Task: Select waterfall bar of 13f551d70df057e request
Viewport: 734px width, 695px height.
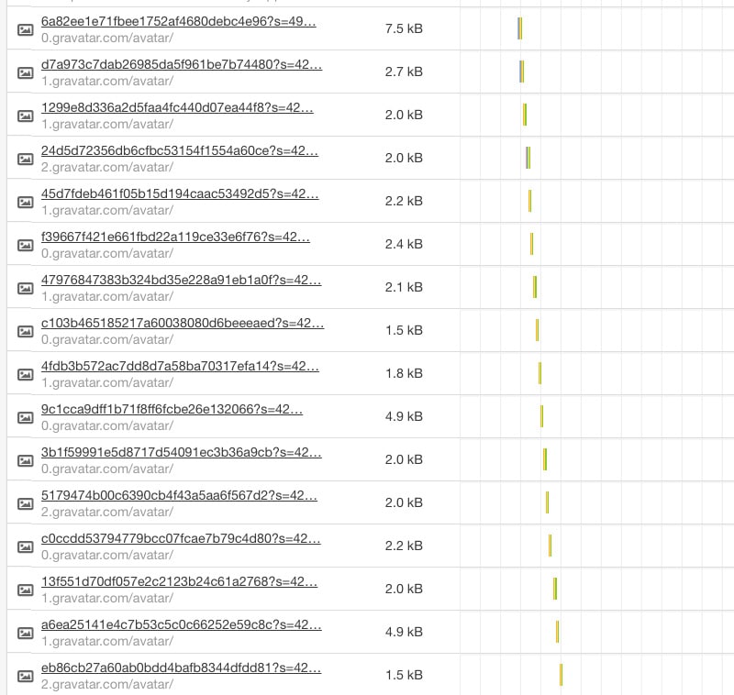Action: pyautogui.click(x=555, y=589)
